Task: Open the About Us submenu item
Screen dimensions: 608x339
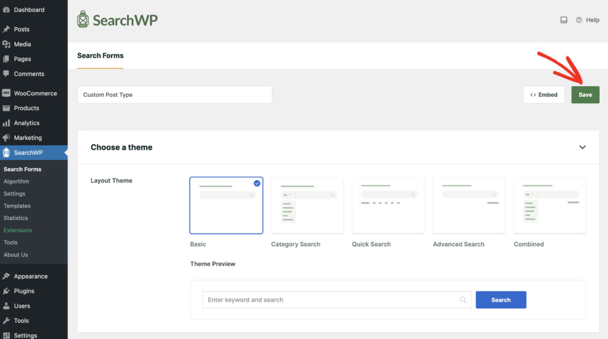Action: [15, 255]
